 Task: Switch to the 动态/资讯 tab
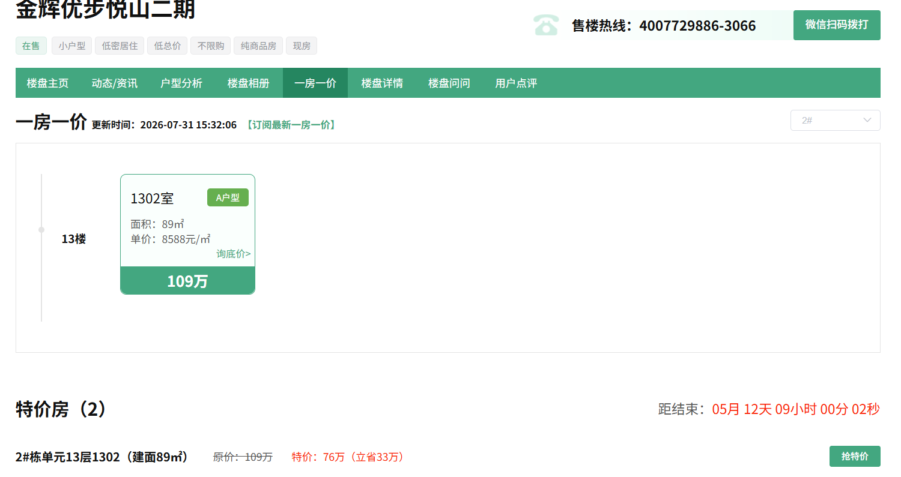115,83
